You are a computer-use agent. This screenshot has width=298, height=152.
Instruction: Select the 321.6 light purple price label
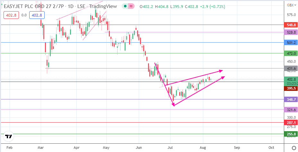(x=290, y=109)
